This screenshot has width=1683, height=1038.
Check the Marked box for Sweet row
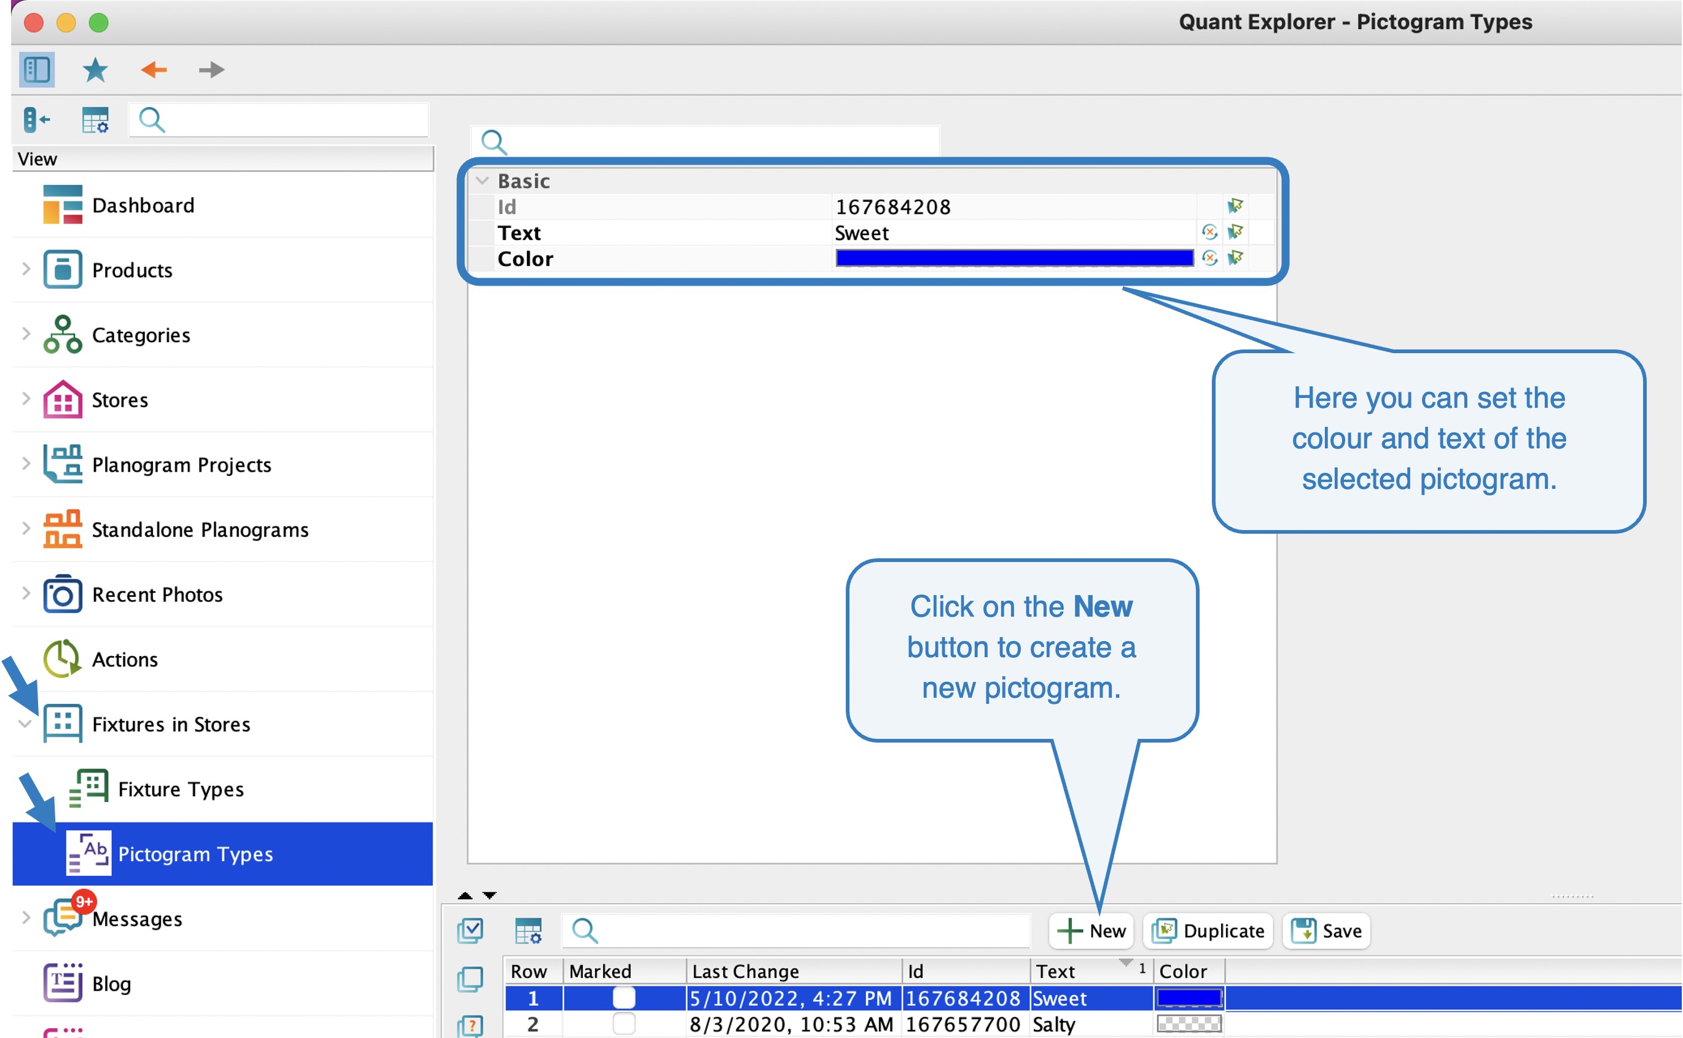click(624, 997)
